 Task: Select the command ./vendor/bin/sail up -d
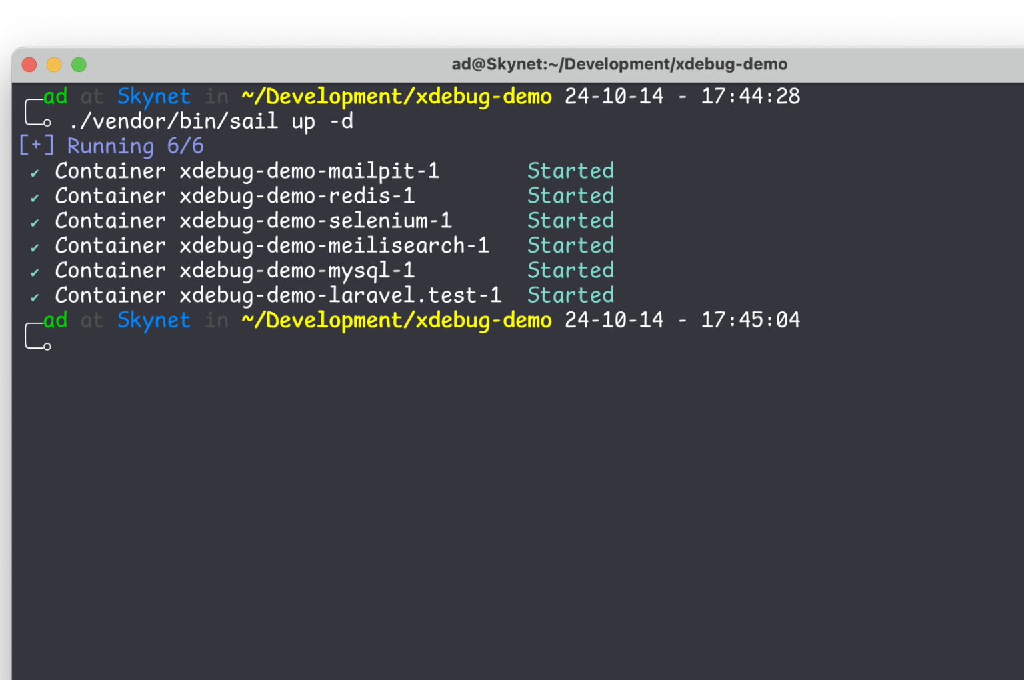(x=211, y=121)
